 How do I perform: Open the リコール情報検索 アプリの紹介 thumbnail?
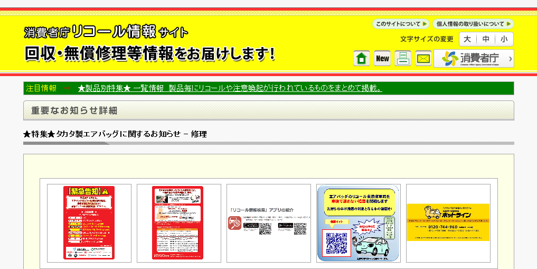(268, 223)
